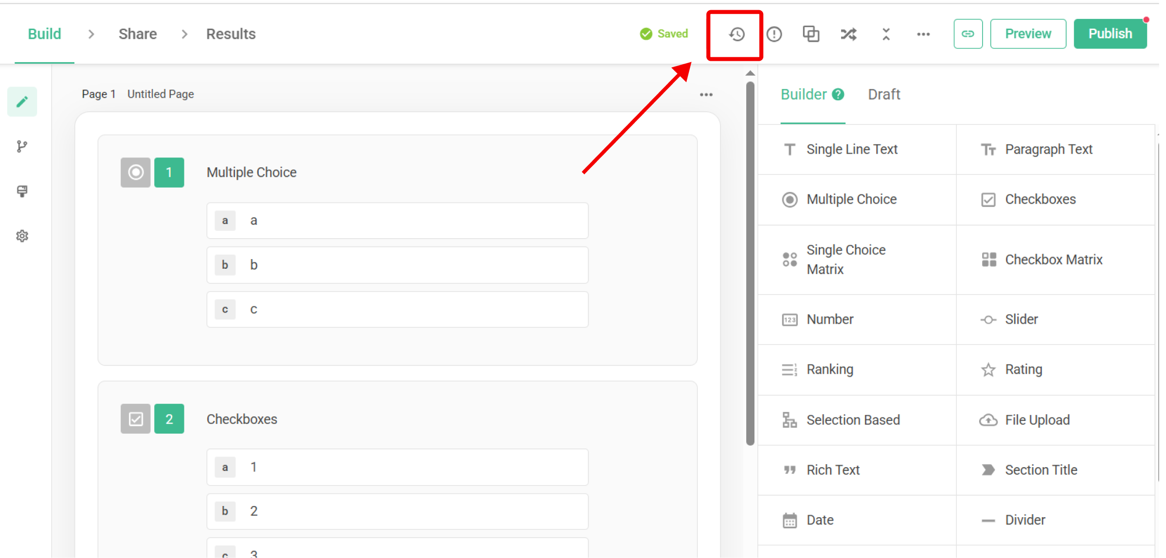1166x558 pixels.
Task: Open the top toolbar three-dots menu
Action: [x=923, y=34]
